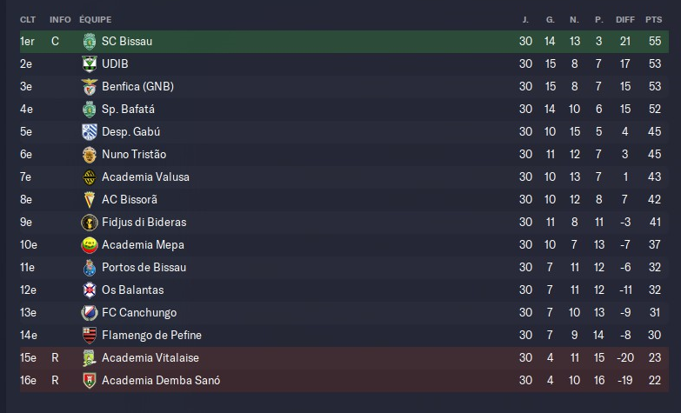Click the Flamengo de Pefine crest
The height and width of the screenshot is (413, 681).
click(x=88, y=336)
